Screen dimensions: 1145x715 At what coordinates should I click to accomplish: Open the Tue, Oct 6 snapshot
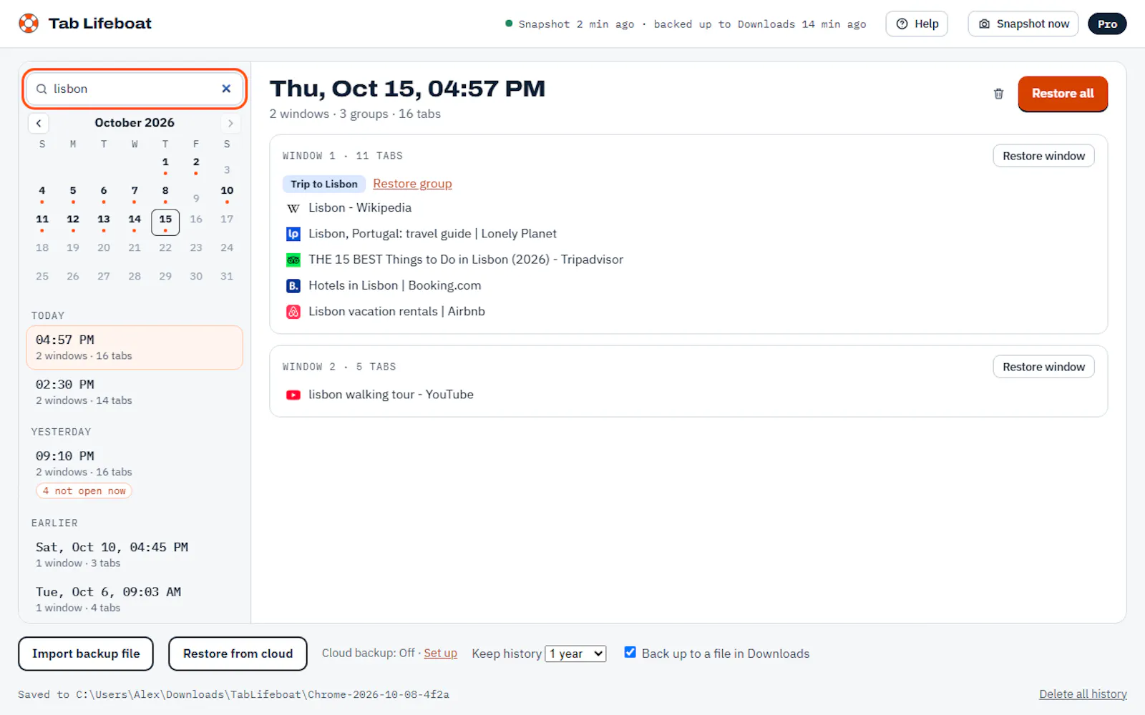[135, 599]
